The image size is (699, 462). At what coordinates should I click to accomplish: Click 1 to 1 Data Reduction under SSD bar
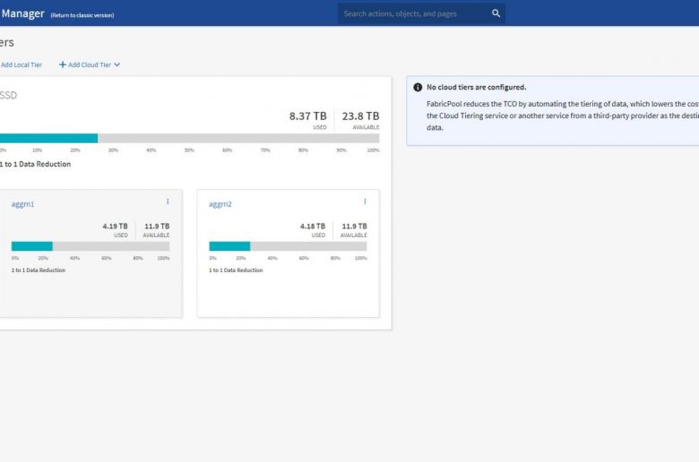coord(35,164)
